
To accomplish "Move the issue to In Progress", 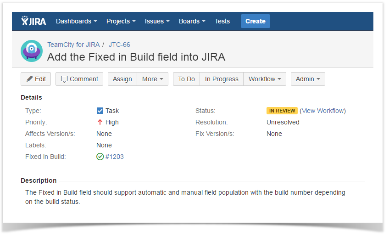I will (222, 79).
